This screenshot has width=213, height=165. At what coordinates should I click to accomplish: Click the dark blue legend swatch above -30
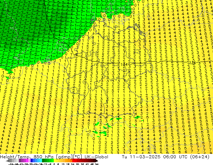[32, 161]
